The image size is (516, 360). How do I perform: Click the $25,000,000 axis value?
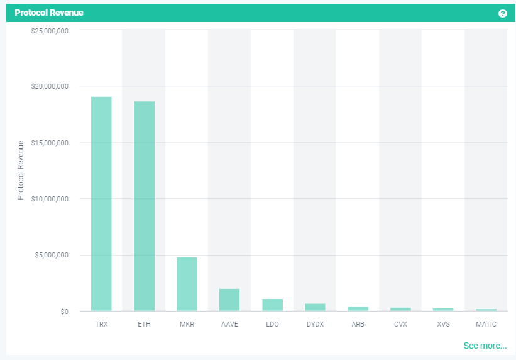coord(50,31)
